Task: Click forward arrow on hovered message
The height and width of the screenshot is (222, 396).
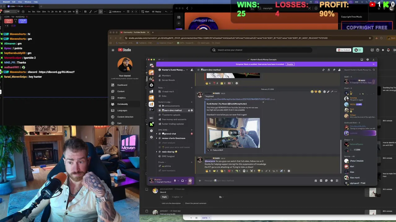Action: pos(332,92)
